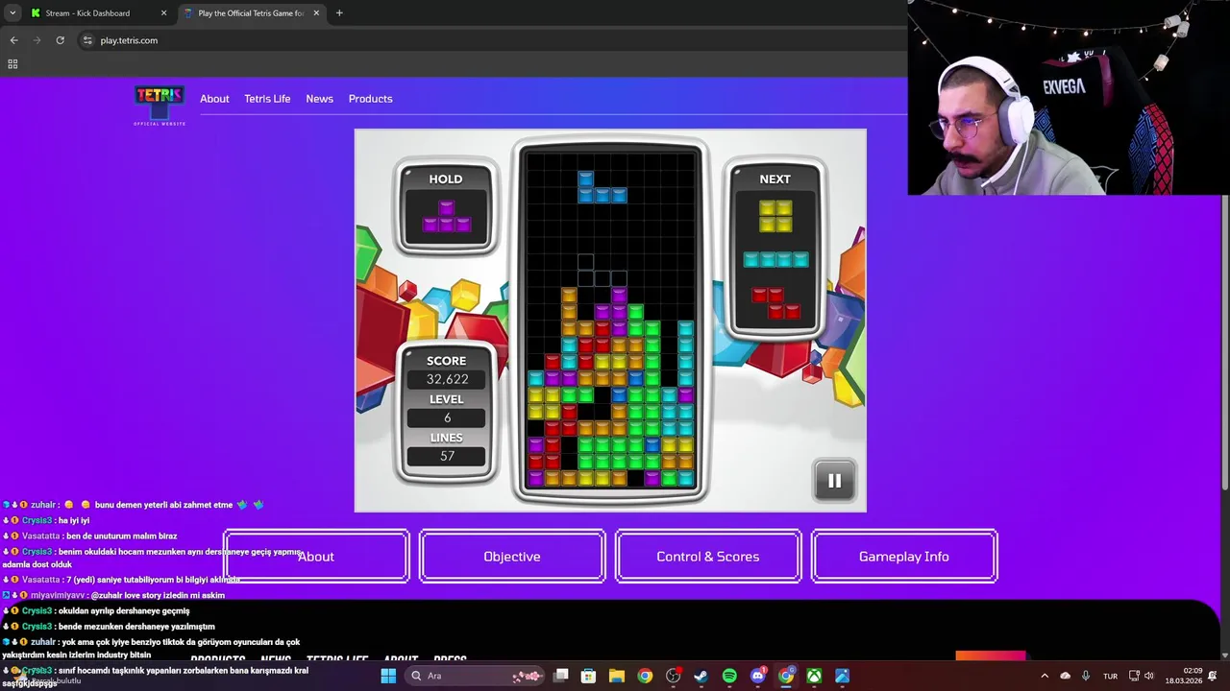Click the OneDrive cloud tray icon

tap(1065, 676)
